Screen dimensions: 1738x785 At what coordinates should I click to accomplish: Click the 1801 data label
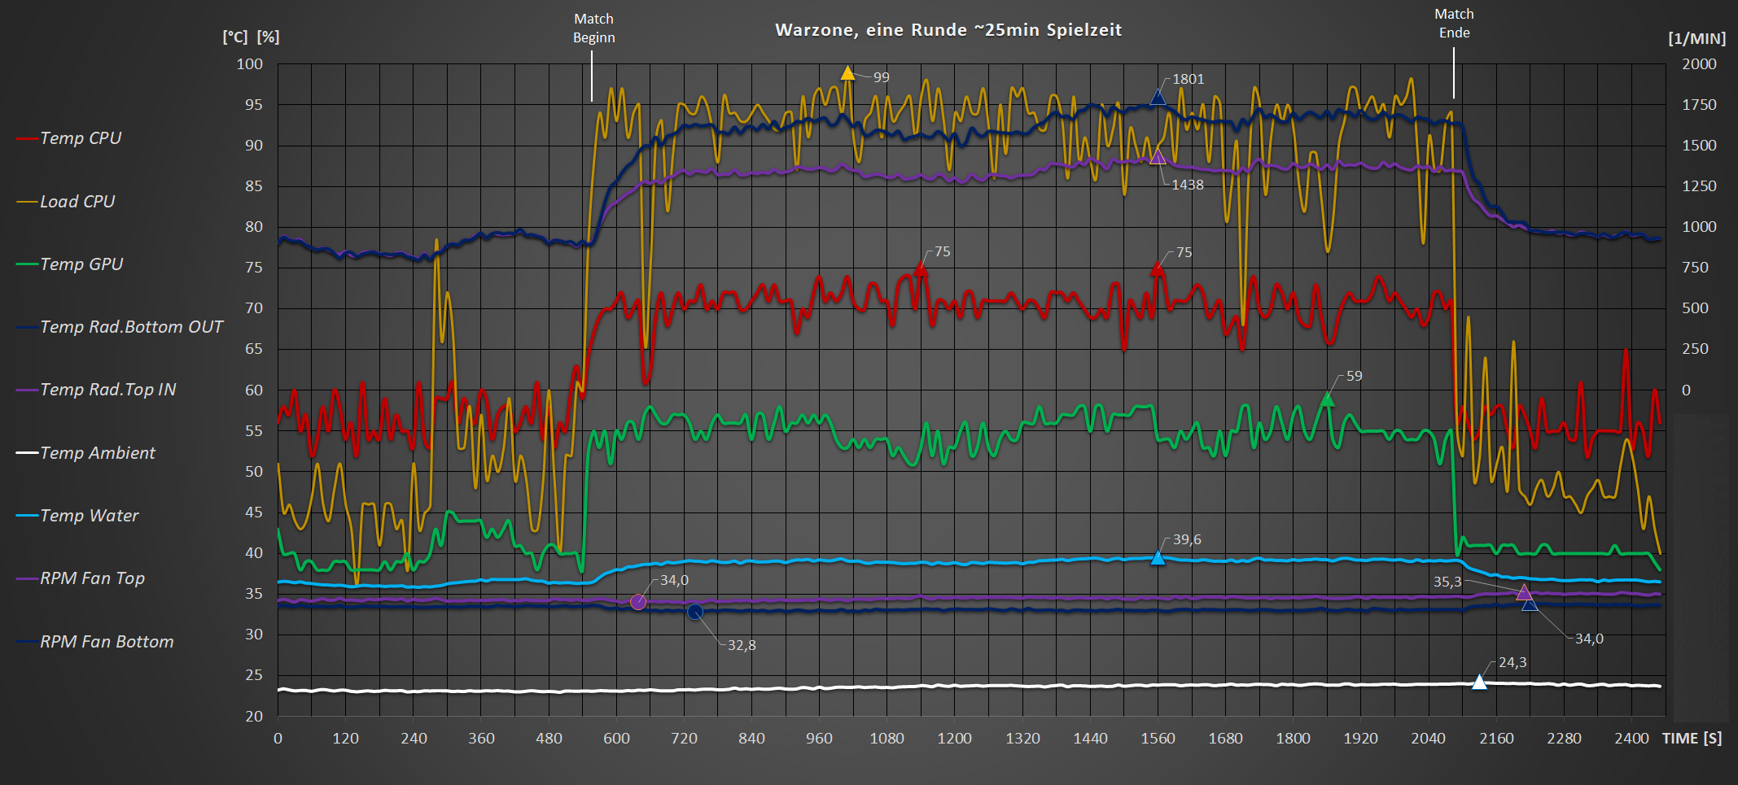1188,79
